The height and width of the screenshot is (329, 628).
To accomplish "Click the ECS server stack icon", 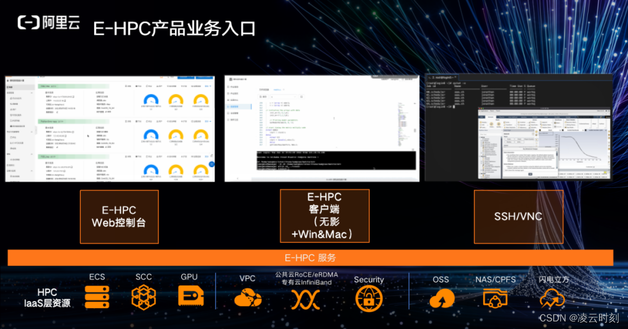I will (x=97, y=297).
